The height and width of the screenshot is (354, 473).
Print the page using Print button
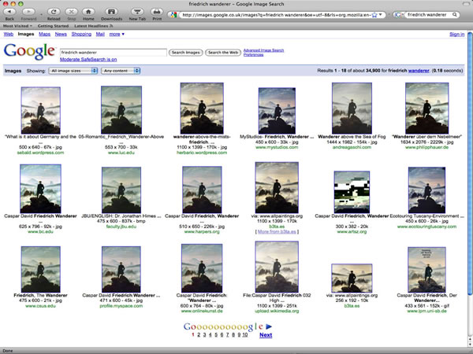click(x=157, y=12)
